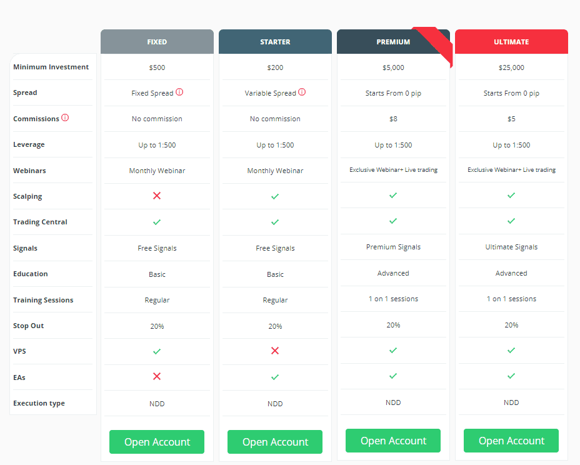Open Account for the Ultimate plan
580x465 pixels.
pos(511,441)
